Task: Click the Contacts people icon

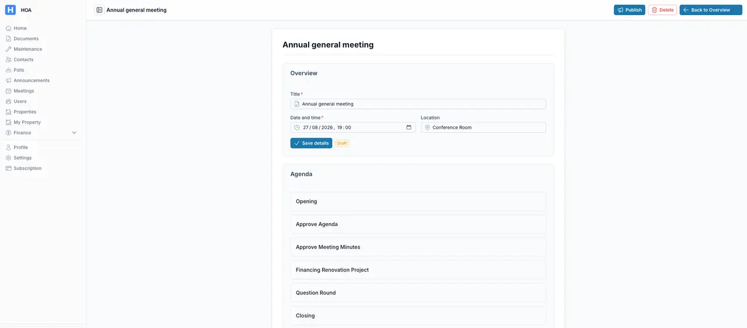Action: [x=8, y=59]
